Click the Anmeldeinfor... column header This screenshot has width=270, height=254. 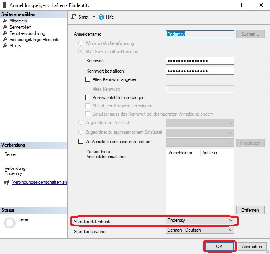pyautogui.click(x=183, y=153)
